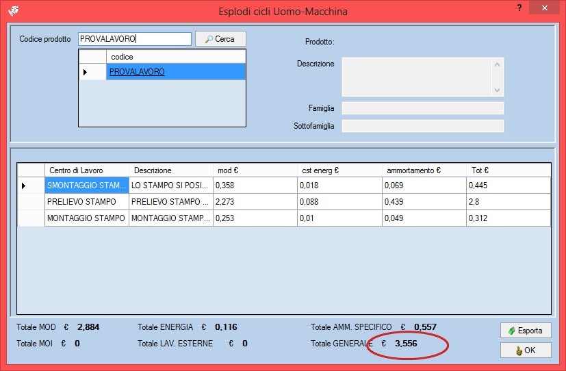Select the PROVALAVORO link in results

click(137, 72)
